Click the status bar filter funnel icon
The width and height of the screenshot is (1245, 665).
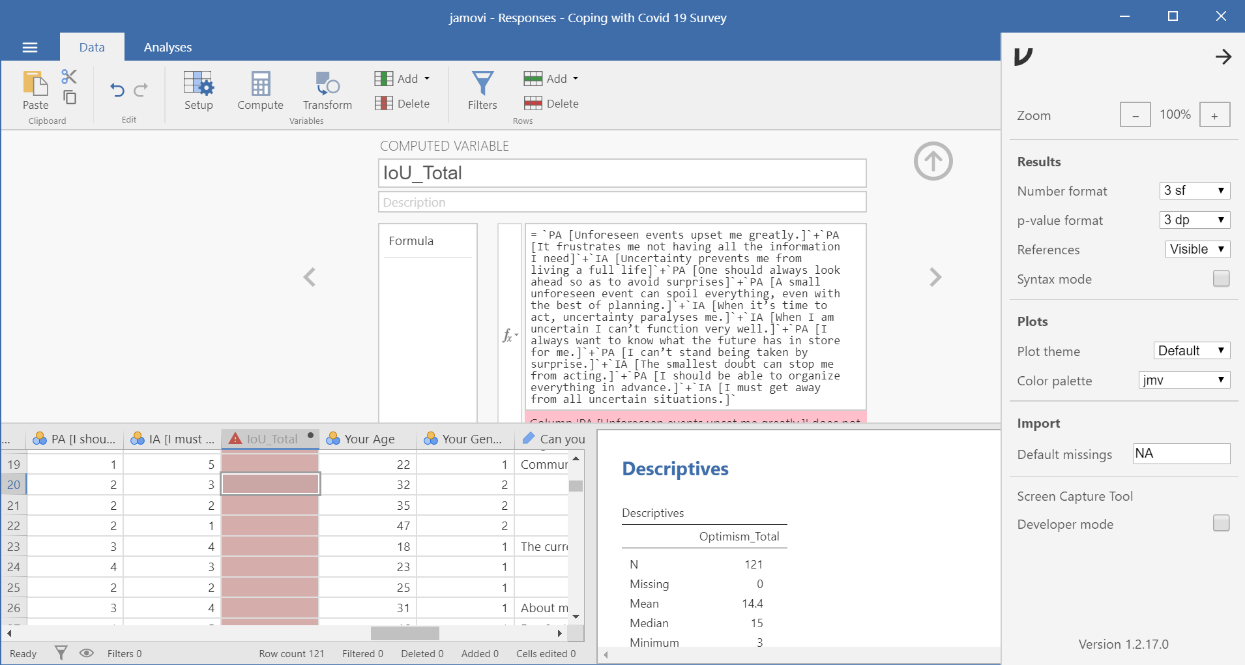pyautogui.click(x=61, y=653)
